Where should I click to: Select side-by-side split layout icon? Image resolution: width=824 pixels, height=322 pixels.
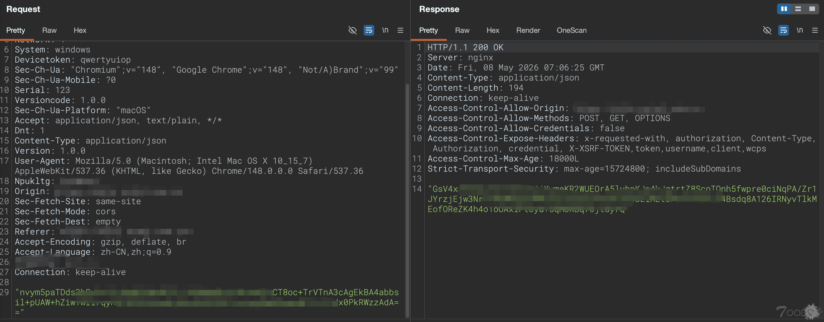[784, 9]
